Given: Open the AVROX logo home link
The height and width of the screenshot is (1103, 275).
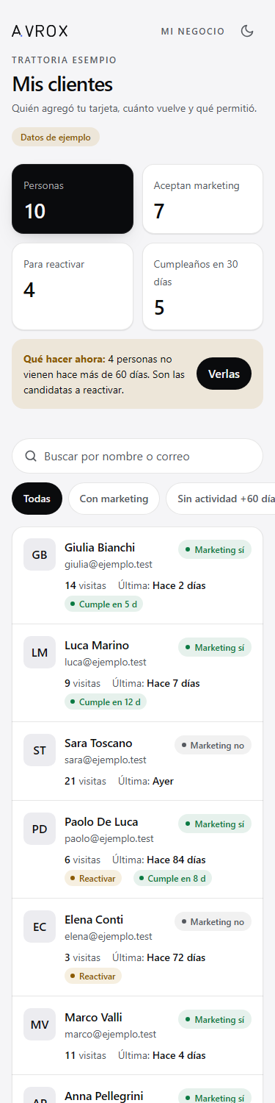Looking at the screenshot, I should point(40,31).
